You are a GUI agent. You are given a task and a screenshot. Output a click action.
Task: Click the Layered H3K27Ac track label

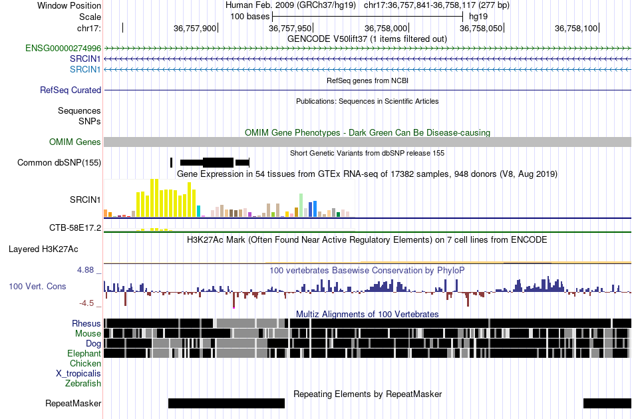[43, 249]
